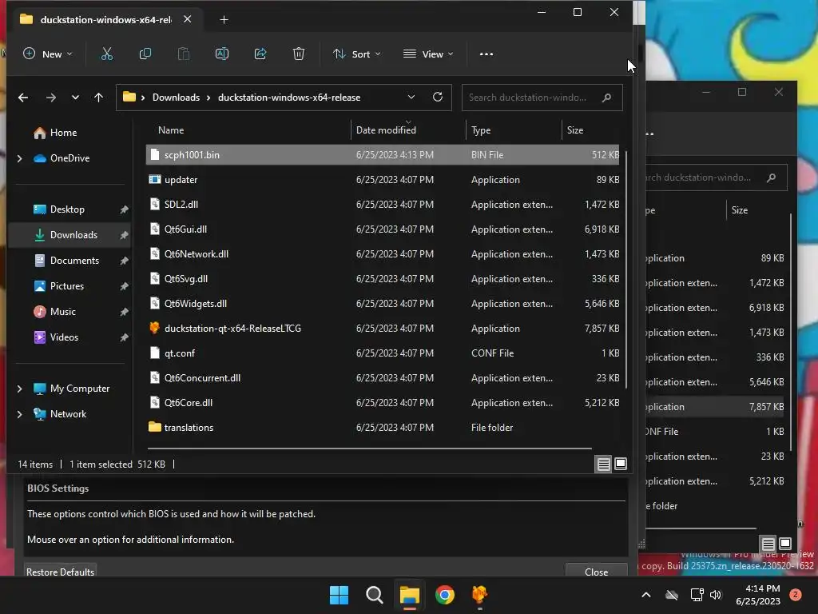The image size is (818, 614).
Task: Click the clock showing 4:14 PM
Action: [x=758, y=595]
